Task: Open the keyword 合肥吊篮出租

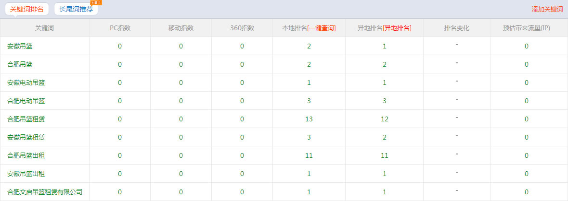Action: click(26, 155)
